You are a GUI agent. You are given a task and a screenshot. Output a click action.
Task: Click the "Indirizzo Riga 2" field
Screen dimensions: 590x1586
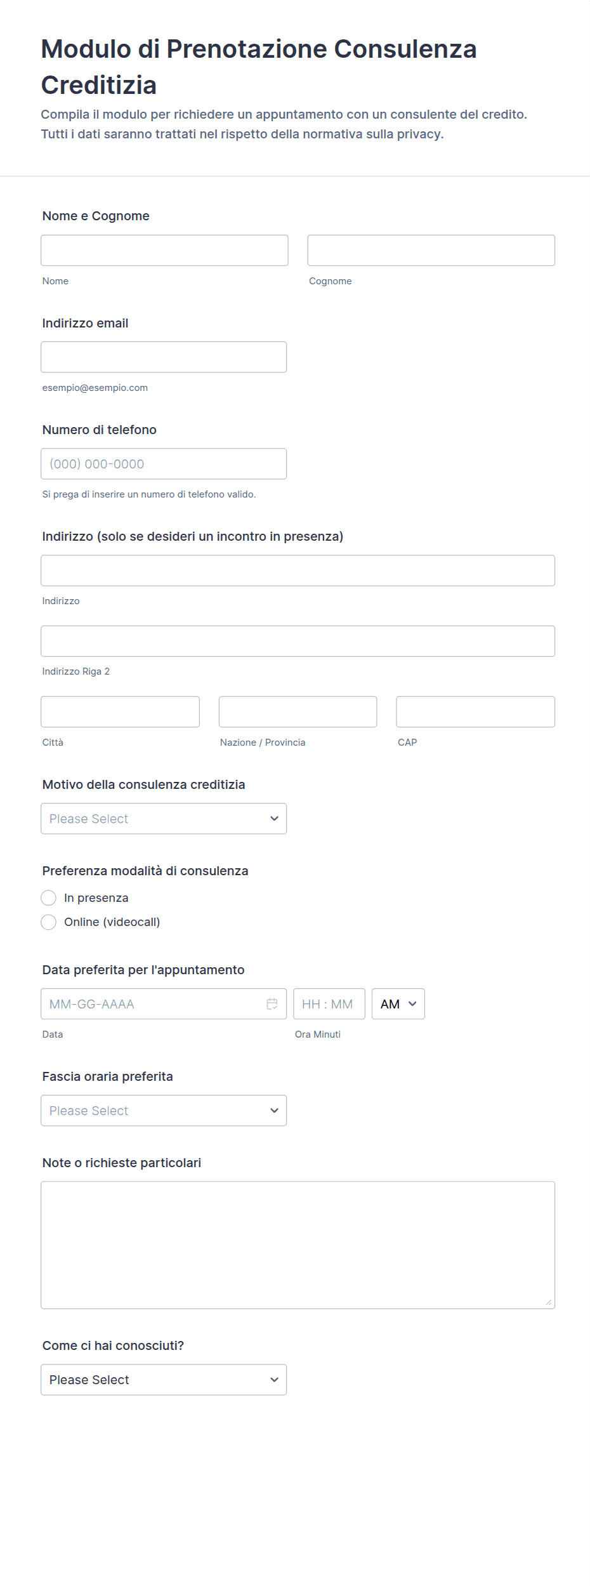pos(298,641)
